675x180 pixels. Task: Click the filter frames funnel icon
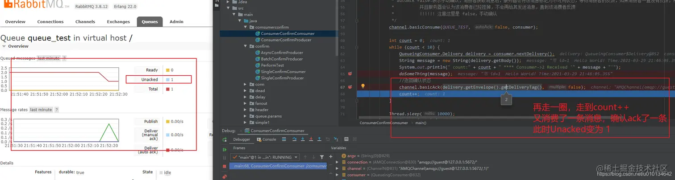tap(322, 157)
